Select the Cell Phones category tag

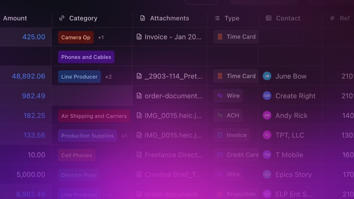pos(77,155)
